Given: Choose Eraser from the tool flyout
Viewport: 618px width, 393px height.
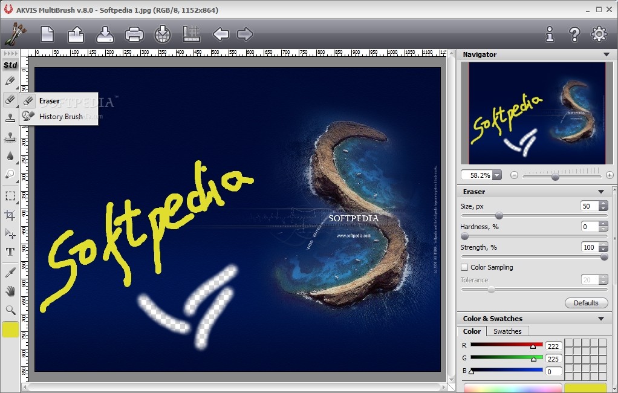Looking at the screenshot, I should 59,101.
